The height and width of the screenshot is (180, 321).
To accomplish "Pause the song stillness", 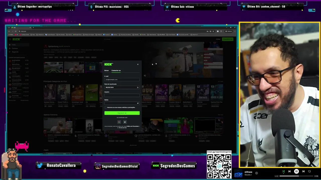I will tap(296, 171).
